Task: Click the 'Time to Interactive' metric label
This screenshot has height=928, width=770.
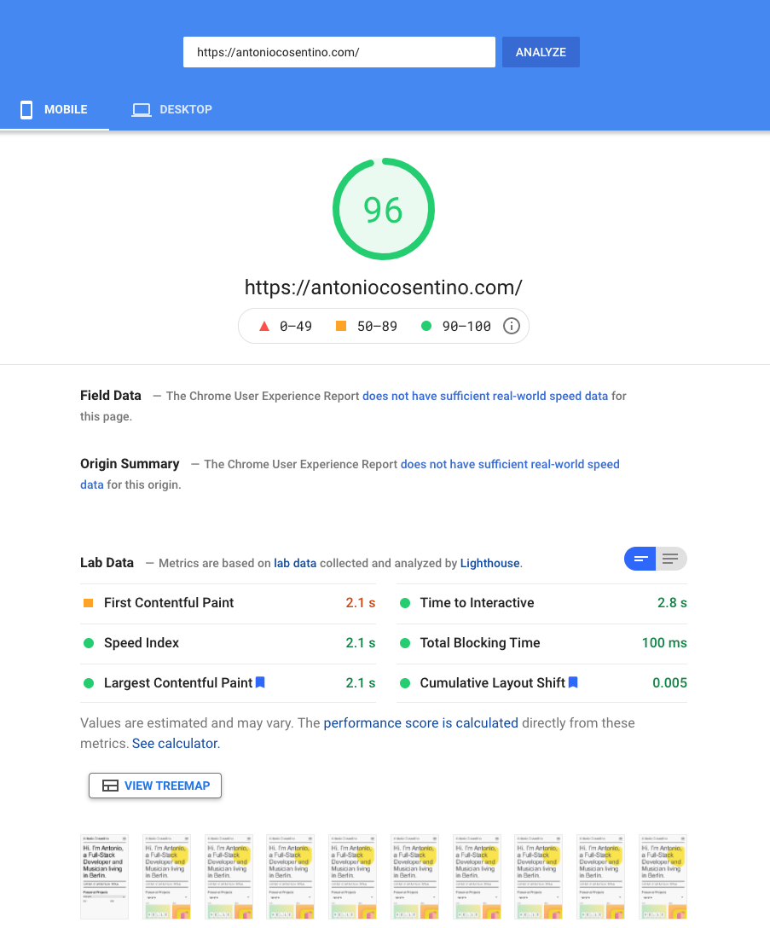Action: [477, 602]
